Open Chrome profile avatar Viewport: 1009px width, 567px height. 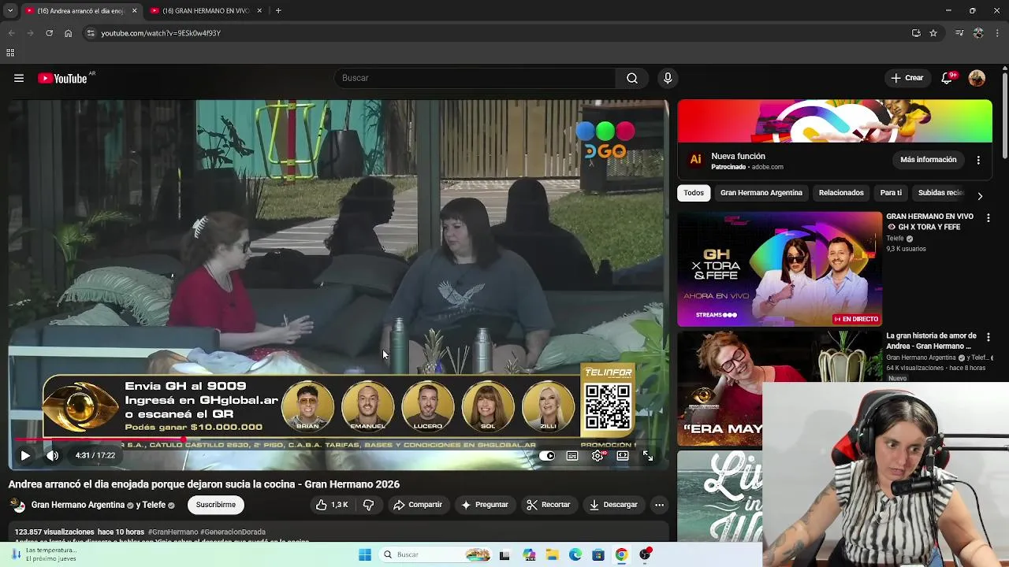click(x=978, y=33)
